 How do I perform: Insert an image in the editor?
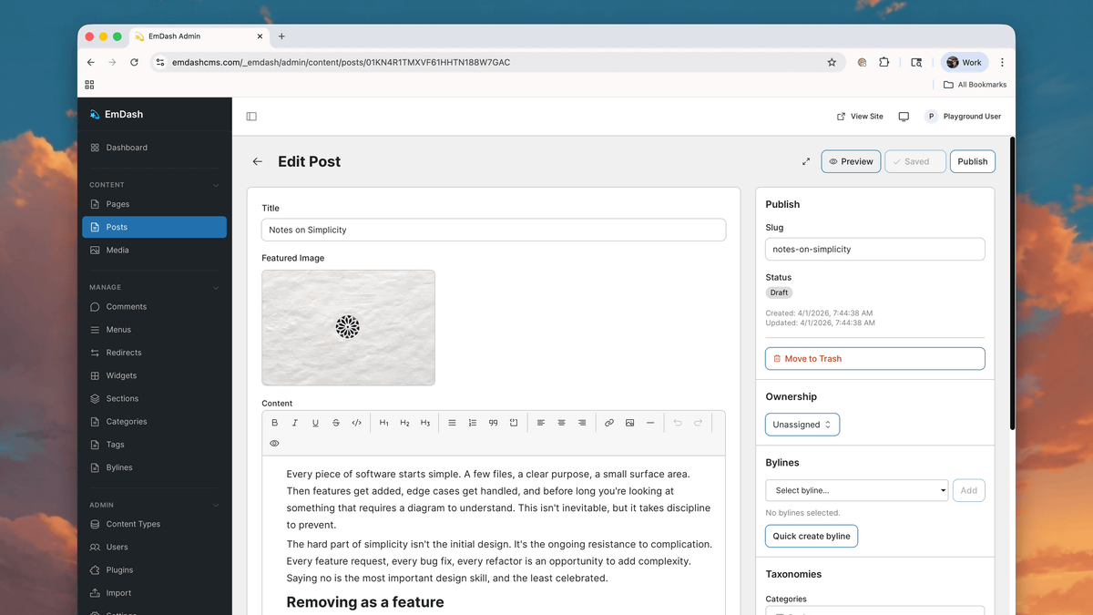click(x=629, y=423)
